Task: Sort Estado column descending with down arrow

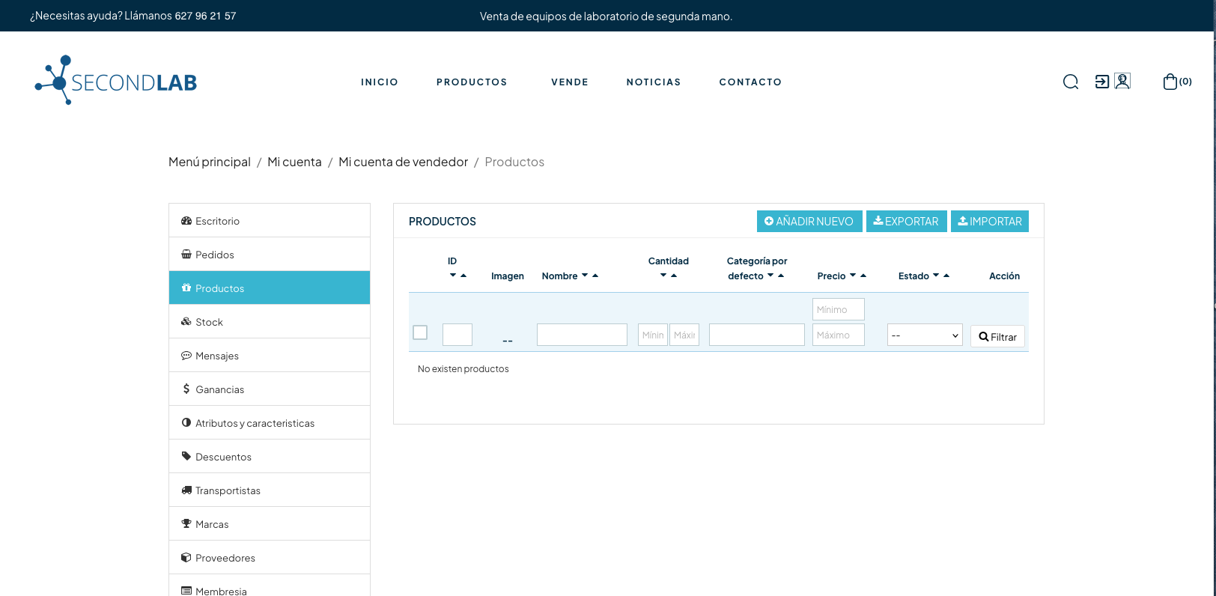Action: coord(936,276)
